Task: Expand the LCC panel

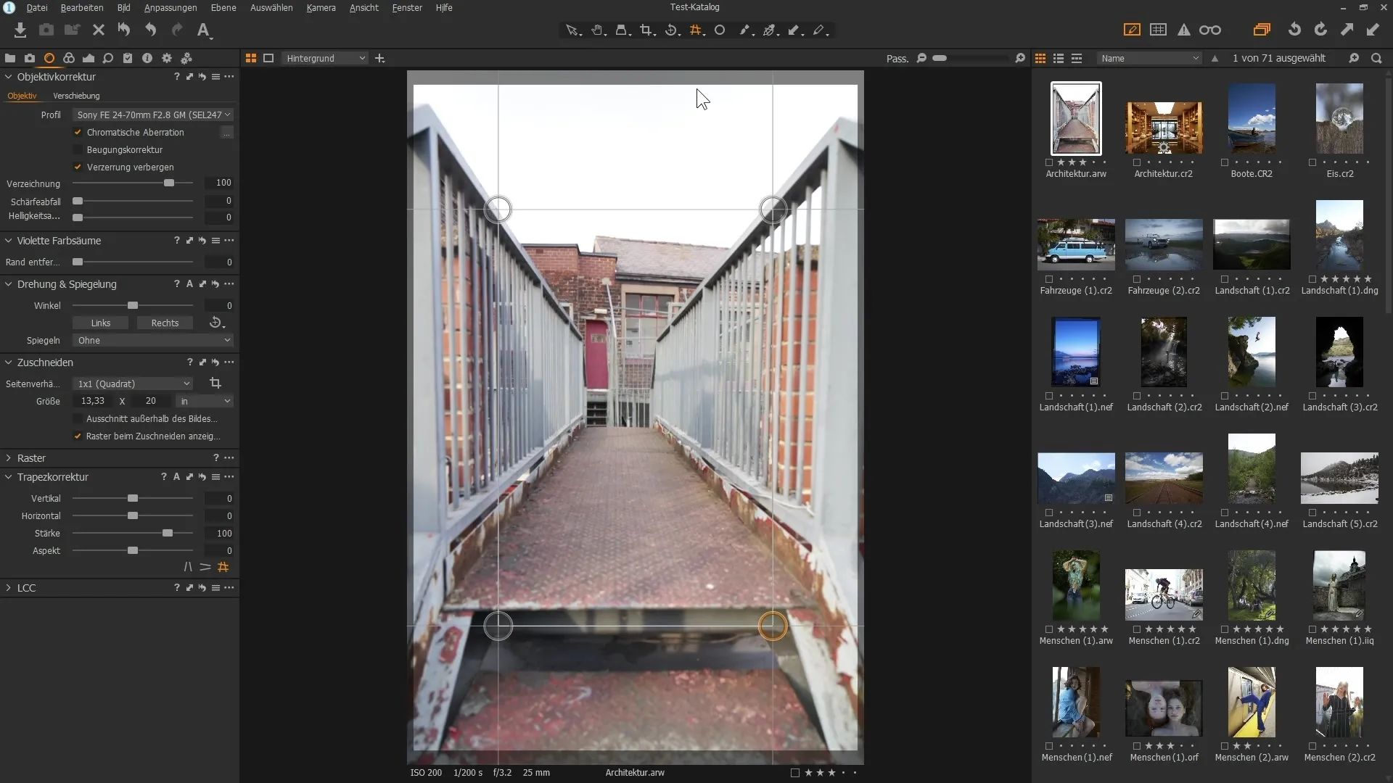Action: pyautogui.click(x=9, y=588)
